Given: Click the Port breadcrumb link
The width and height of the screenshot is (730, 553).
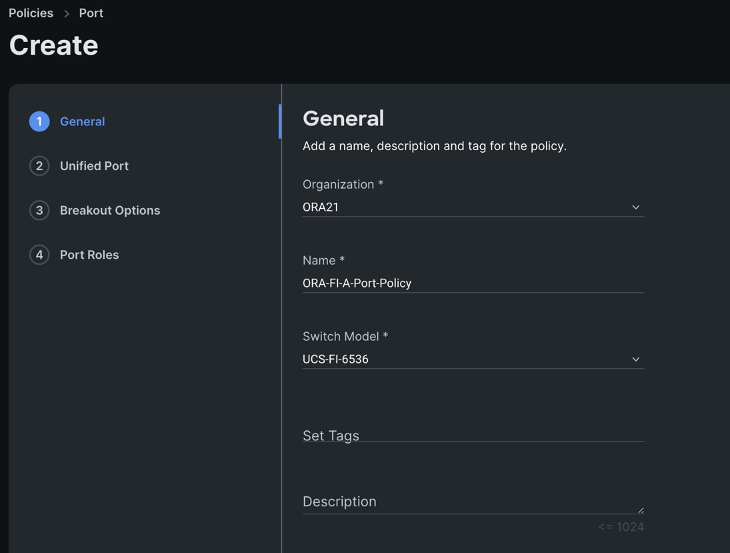Looking at the screenshot, I should click(x=91, y=13).
